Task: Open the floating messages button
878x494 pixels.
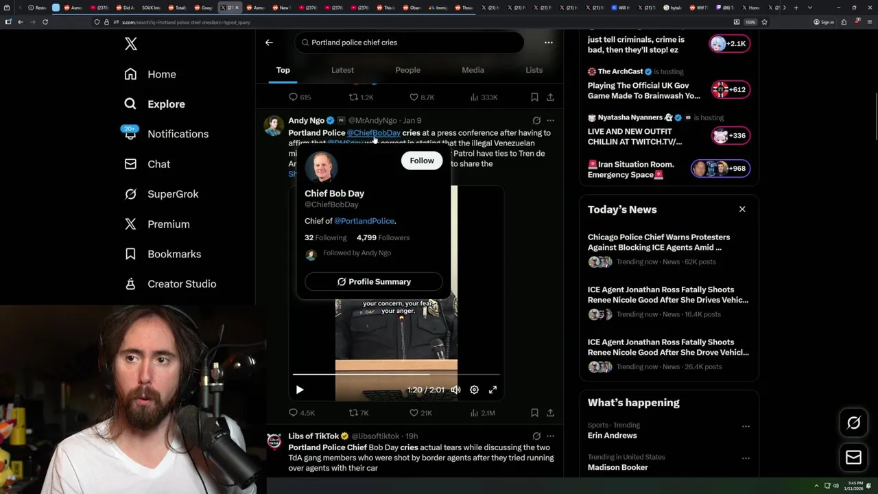Action: [x=853, y=458]
